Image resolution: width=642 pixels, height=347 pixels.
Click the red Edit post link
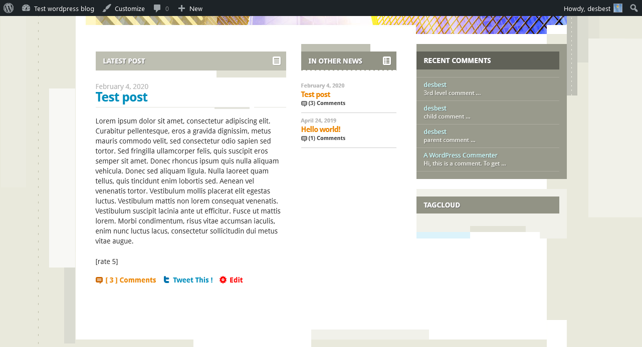(x=236, y=280)
